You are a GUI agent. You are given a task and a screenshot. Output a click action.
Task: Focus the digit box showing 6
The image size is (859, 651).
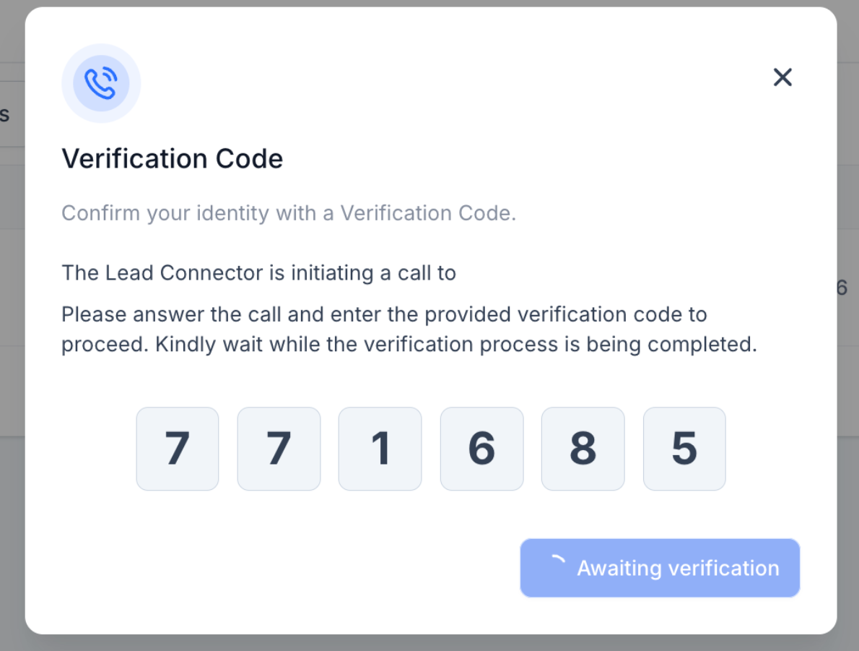pyautogui.click(x=481, y=449)
